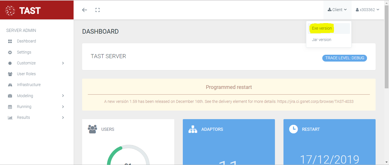
Task: Click the TAST logo icon
Action: (10, 11)
